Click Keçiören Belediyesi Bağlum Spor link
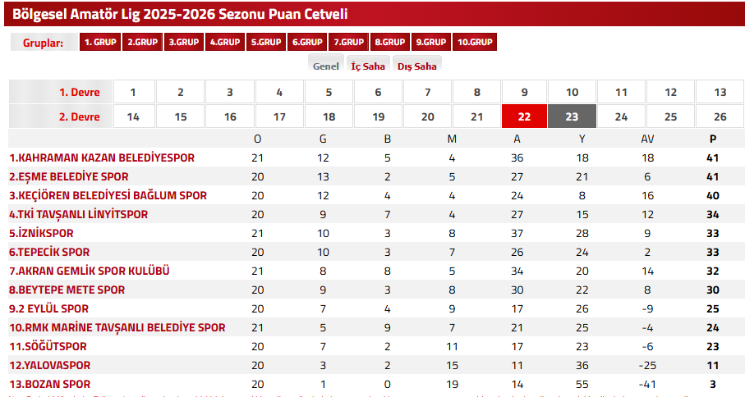 point(108,195)
